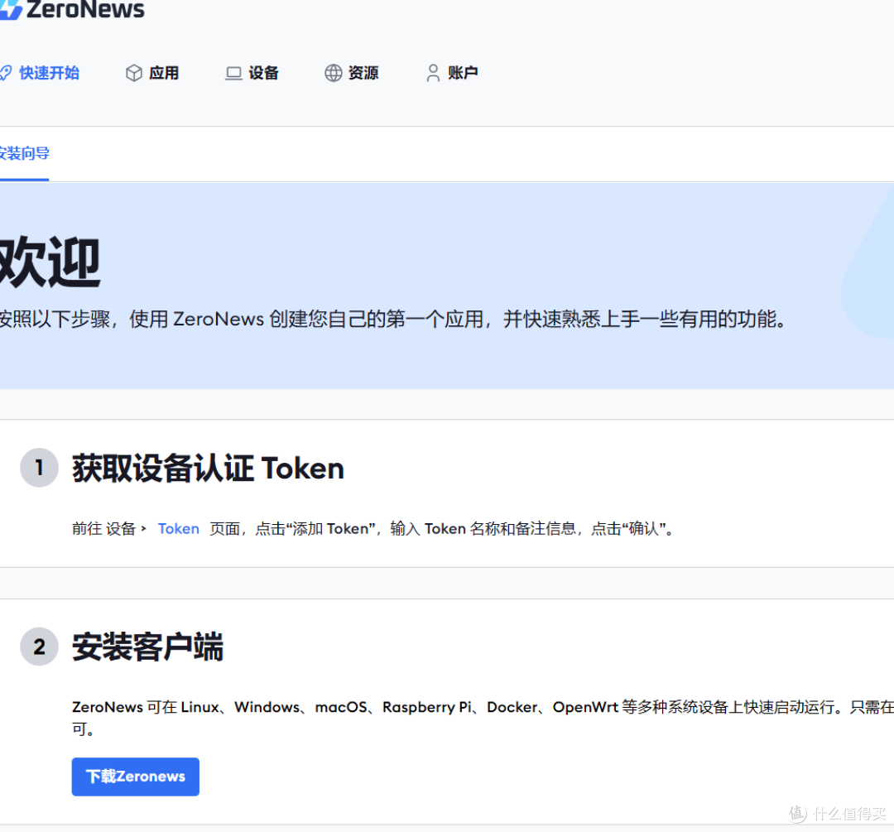Click the 获取设备认证 Token heading
The image size is (894, 832).
click(207, 468)
